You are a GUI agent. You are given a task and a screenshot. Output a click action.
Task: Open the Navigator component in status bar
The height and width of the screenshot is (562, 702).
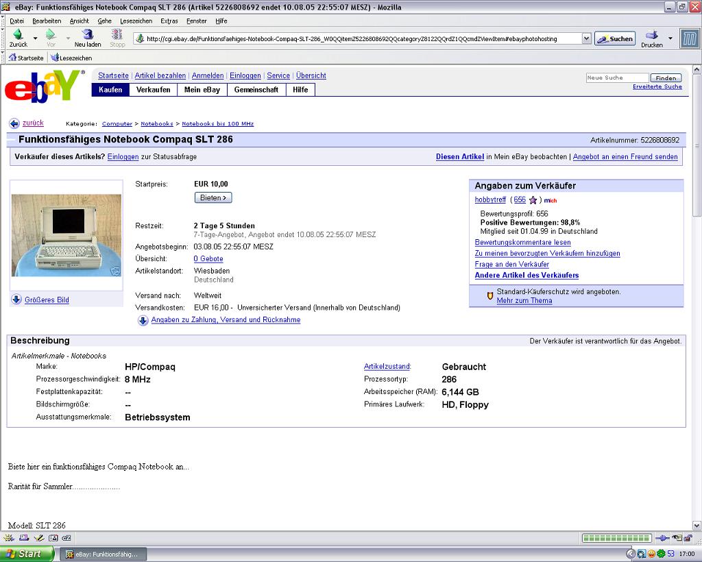point(8,538)
